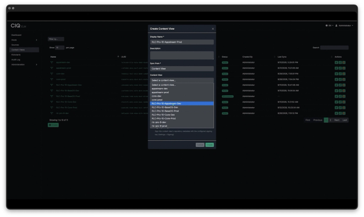This screenshot has width=364, height=217.
Task: Select core-dev from the dropdown list
Action: (x=182, y=96)
